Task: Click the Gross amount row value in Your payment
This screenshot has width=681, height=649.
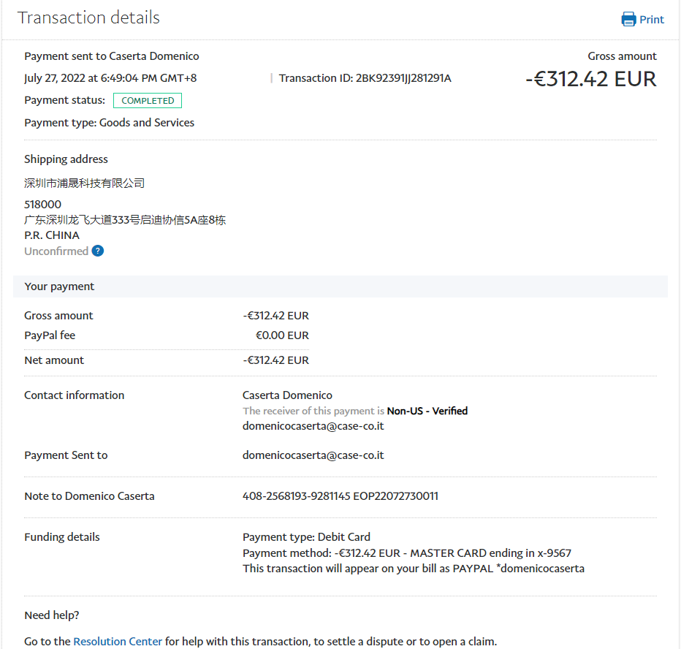Action: [x=275, y=316]
